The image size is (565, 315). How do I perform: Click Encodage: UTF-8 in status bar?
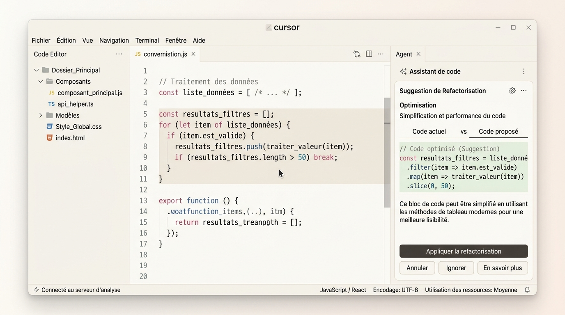pos(395,290)
